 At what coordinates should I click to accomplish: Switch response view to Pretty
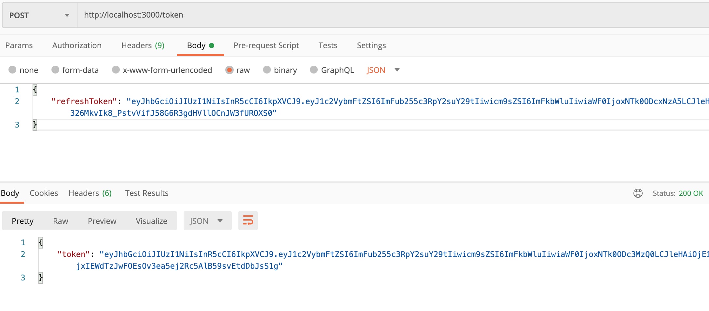pos(23,221)
